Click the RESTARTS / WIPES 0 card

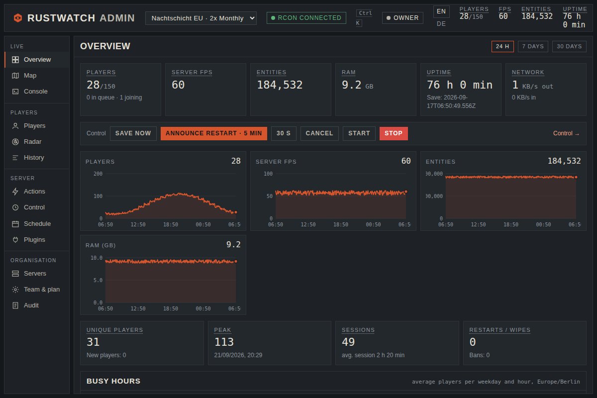click(x=525, y=343)
